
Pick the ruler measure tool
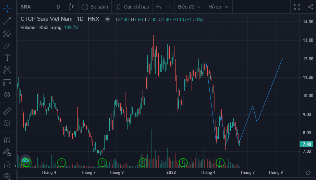(x=7, y=111)
